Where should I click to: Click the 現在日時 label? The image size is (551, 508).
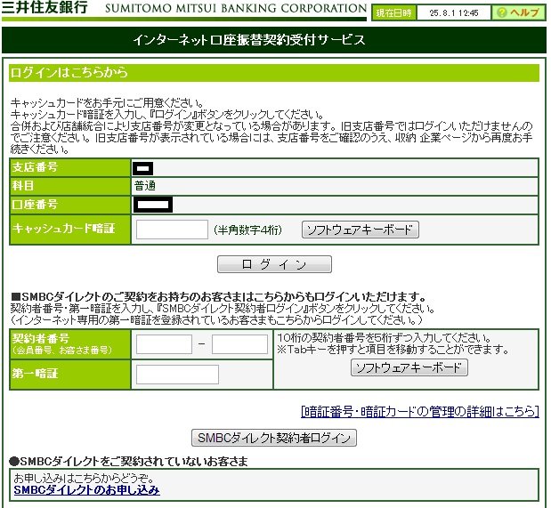393,13
